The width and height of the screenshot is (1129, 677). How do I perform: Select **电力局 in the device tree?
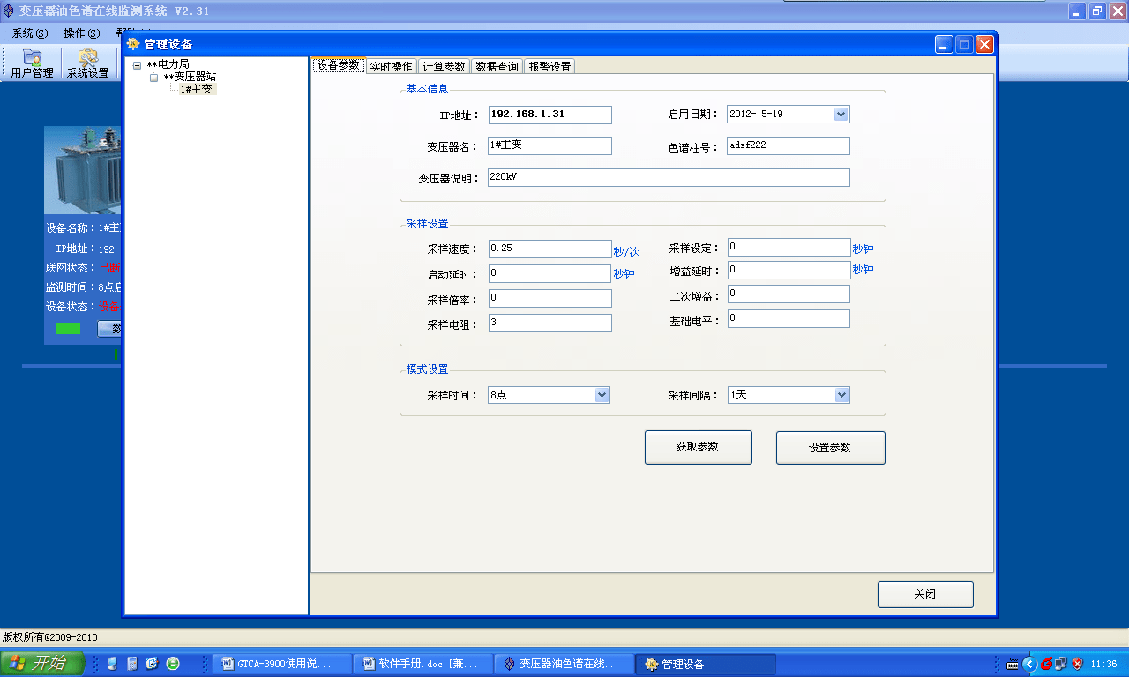[168, 65]
